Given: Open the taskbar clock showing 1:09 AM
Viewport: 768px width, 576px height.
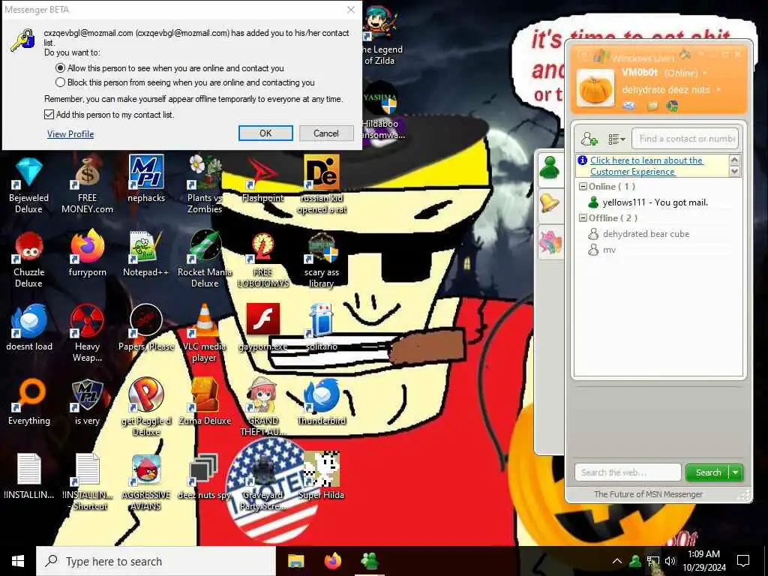Looking at the screenshot, I should click(703, 561).
